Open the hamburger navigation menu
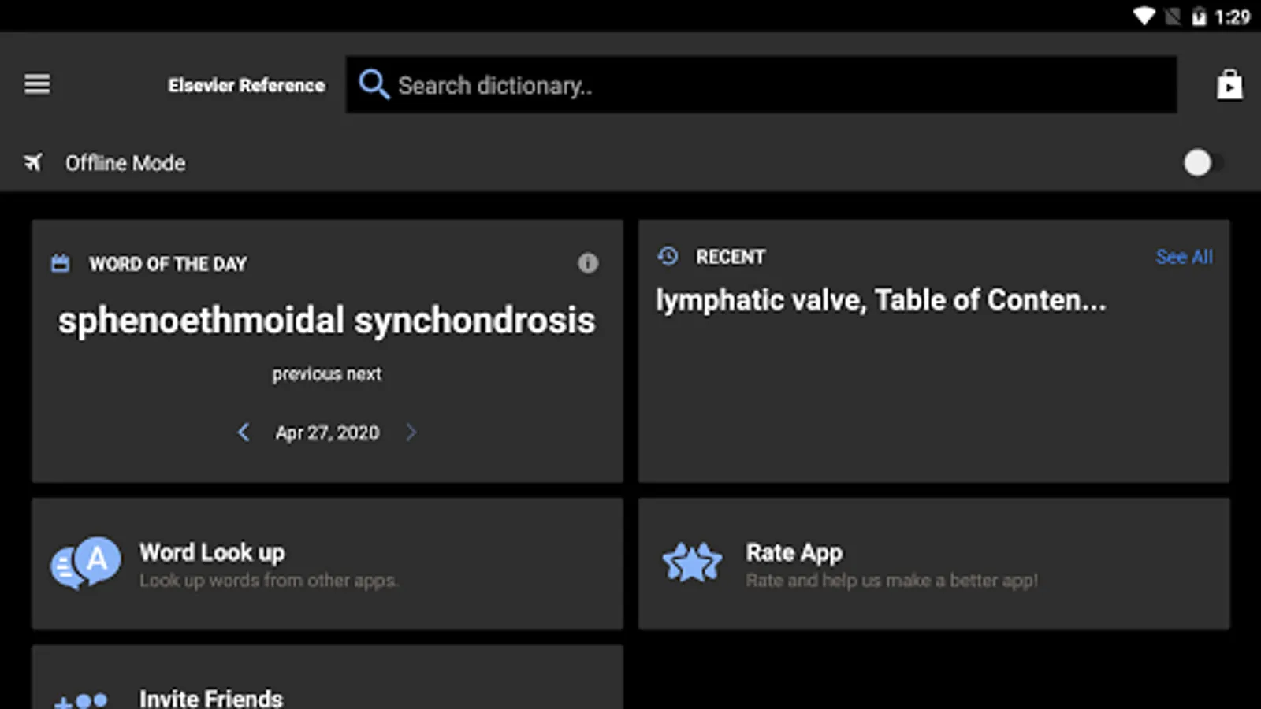Image resolution: width=1261 pixels, height=709 pixels. click(x=37, y=84)
